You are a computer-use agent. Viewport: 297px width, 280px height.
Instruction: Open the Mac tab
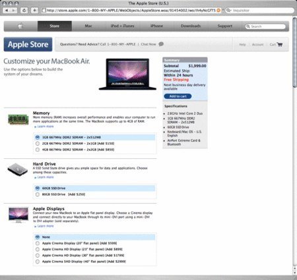88,26
